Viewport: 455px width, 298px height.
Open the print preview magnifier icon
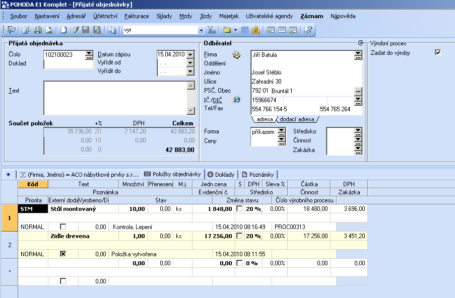49,30
